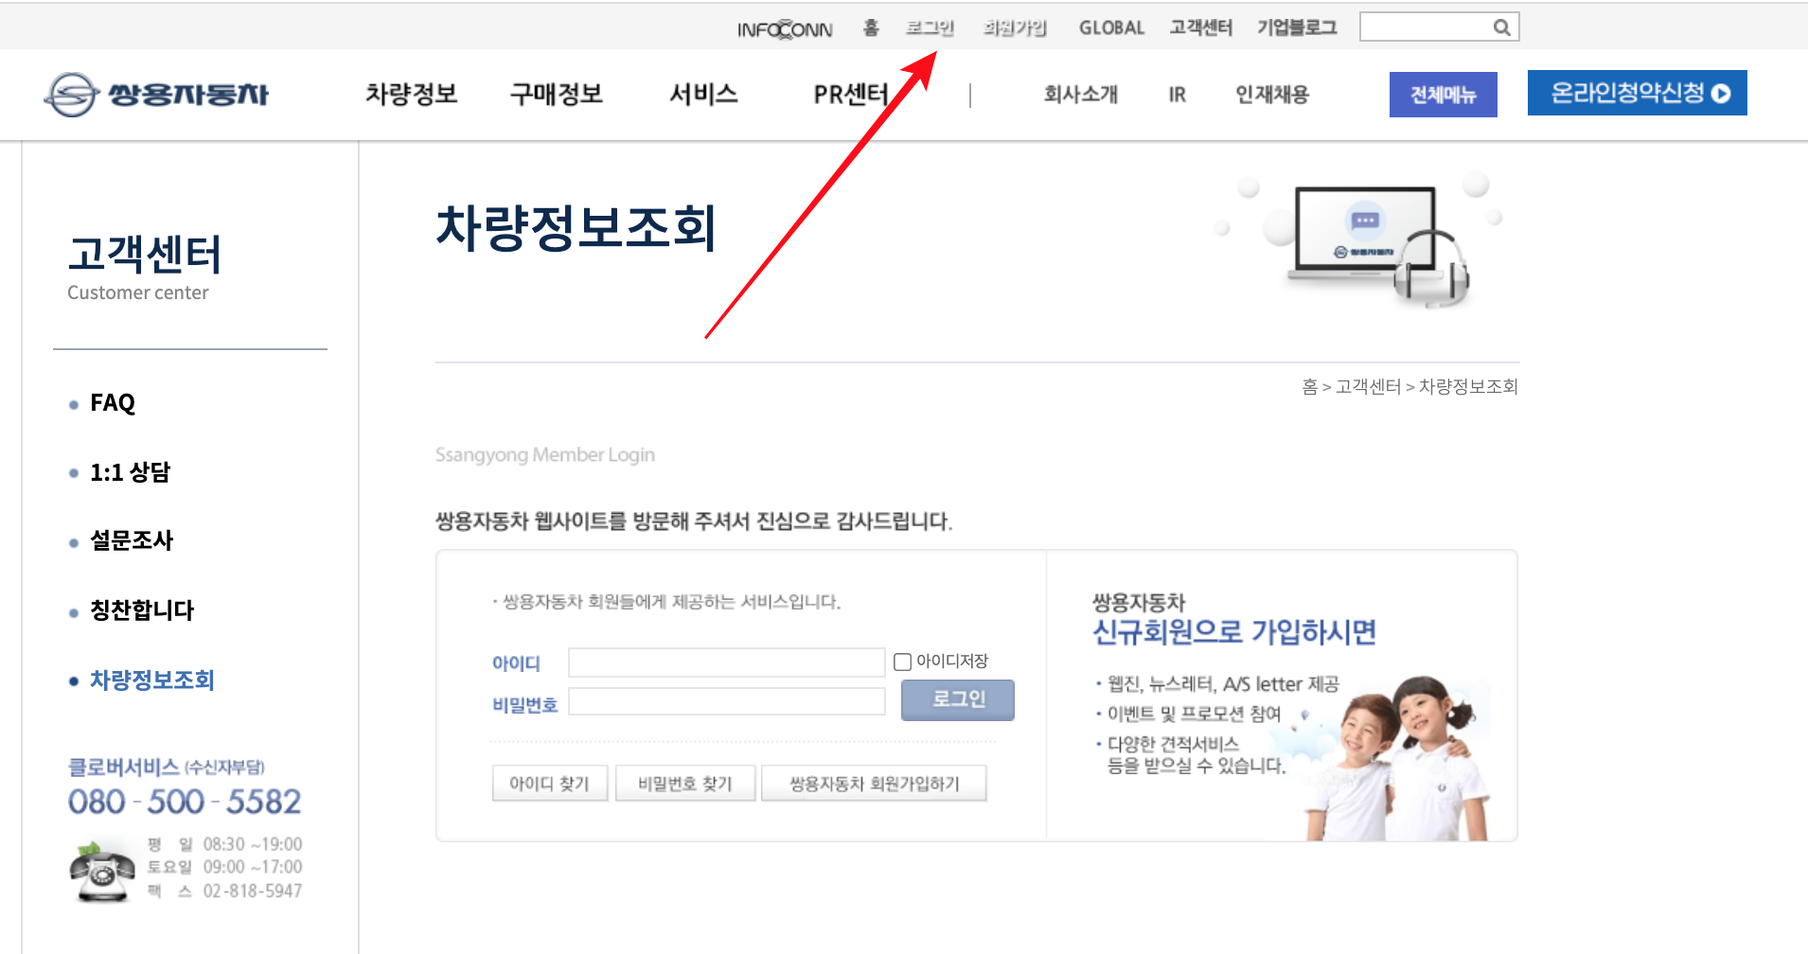Click the 신규회원으로 가입하시면 banner text
The image size is (1808, 954).
(1234, 632)
